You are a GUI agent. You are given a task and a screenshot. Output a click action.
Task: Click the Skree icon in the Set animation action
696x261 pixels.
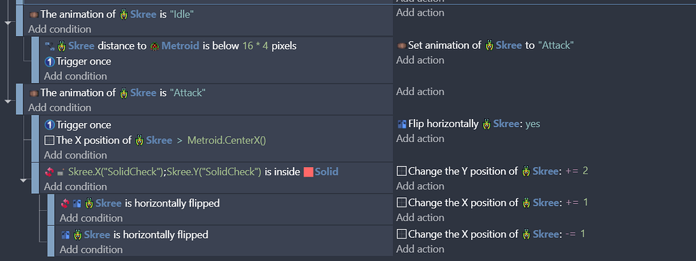tap(489, 46)
